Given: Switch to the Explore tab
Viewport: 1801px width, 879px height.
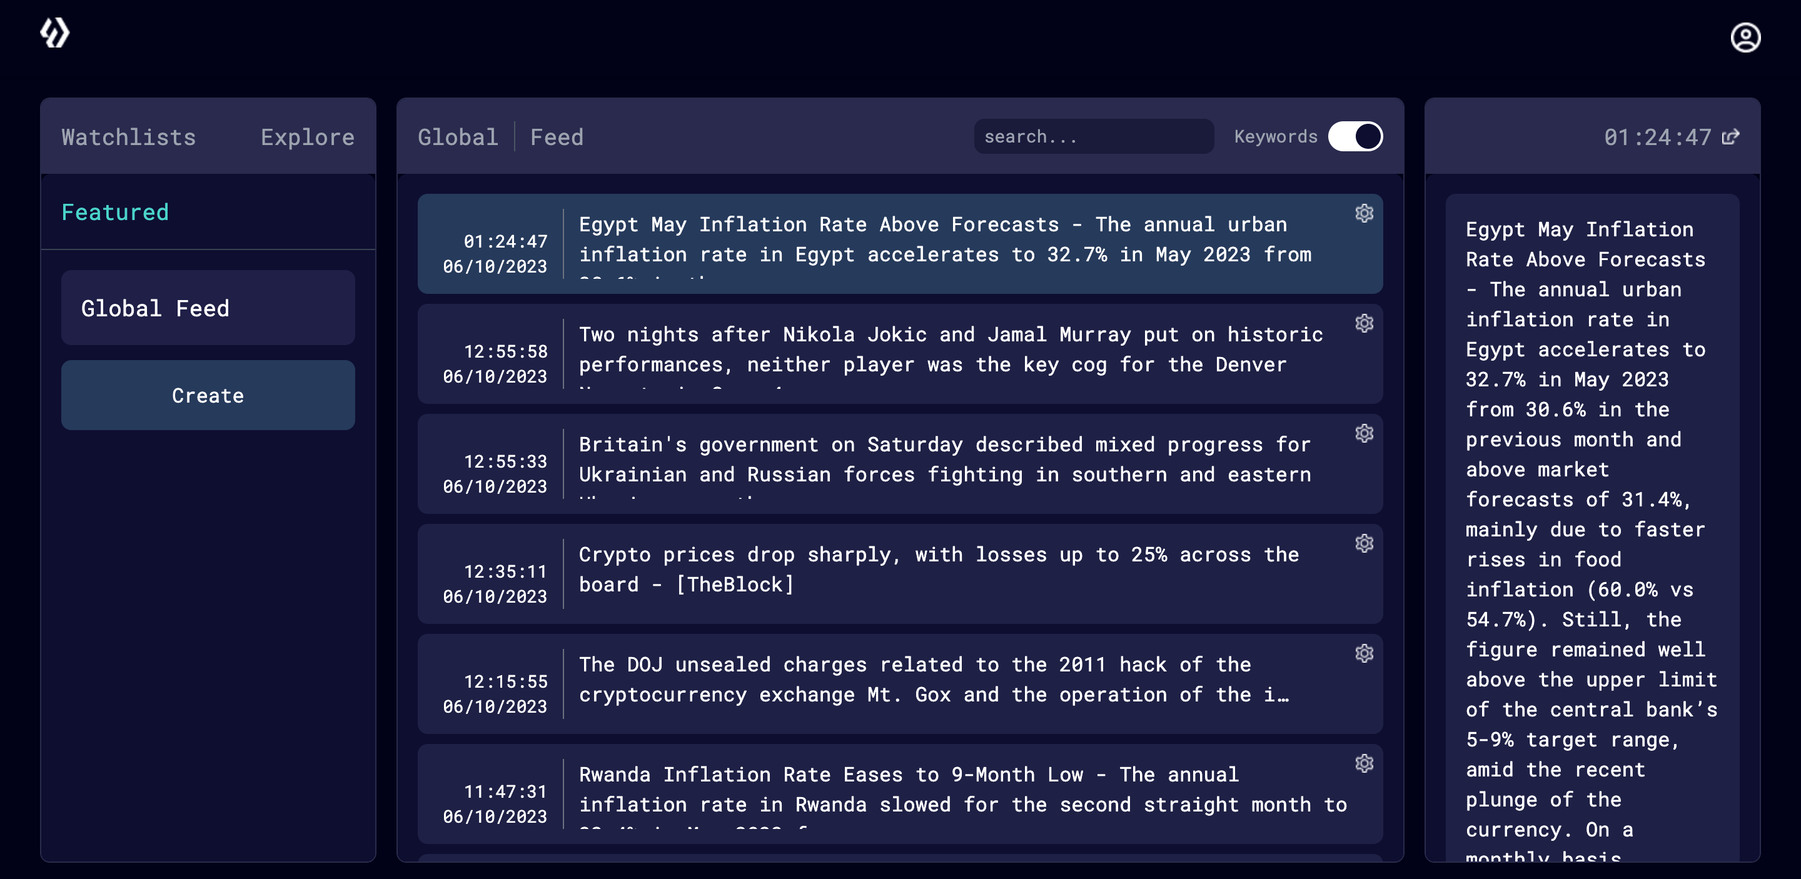Looking at the screenshot, I should coord(308,137).
